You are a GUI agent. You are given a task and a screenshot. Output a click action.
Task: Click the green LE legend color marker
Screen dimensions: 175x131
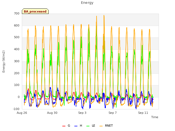click(88, 126)
